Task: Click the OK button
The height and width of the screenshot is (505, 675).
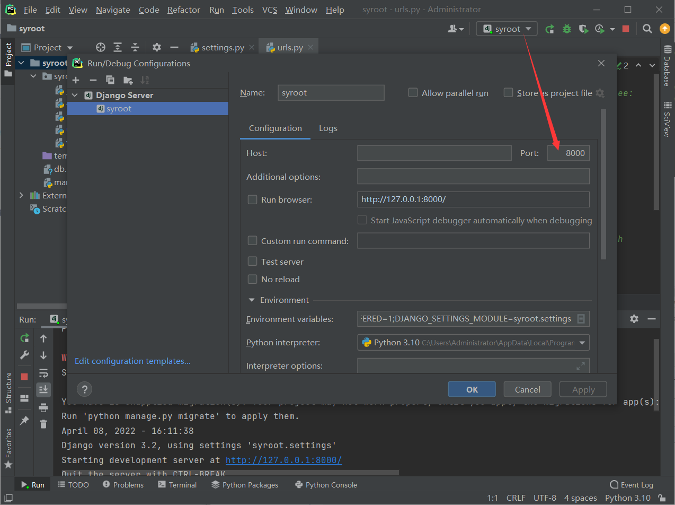Action: point(472,389)
